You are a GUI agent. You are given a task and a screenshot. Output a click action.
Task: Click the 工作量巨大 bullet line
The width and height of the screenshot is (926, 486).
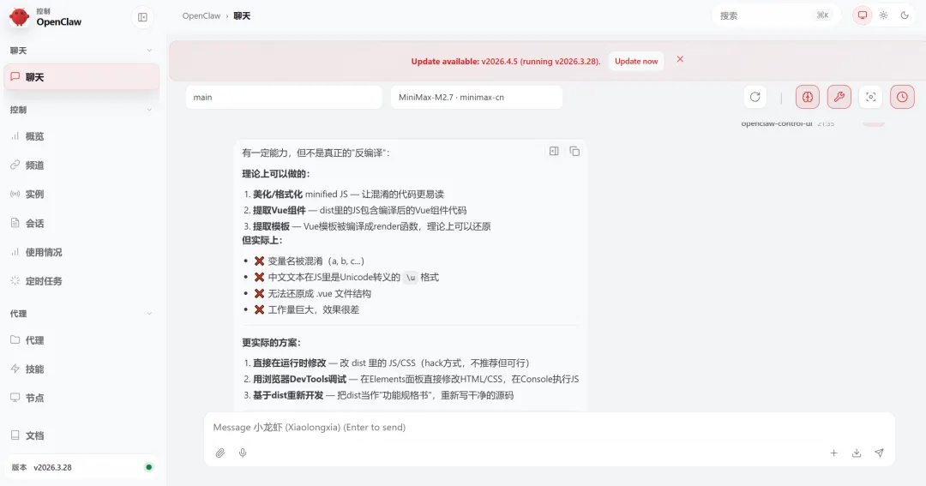(307, 309)
